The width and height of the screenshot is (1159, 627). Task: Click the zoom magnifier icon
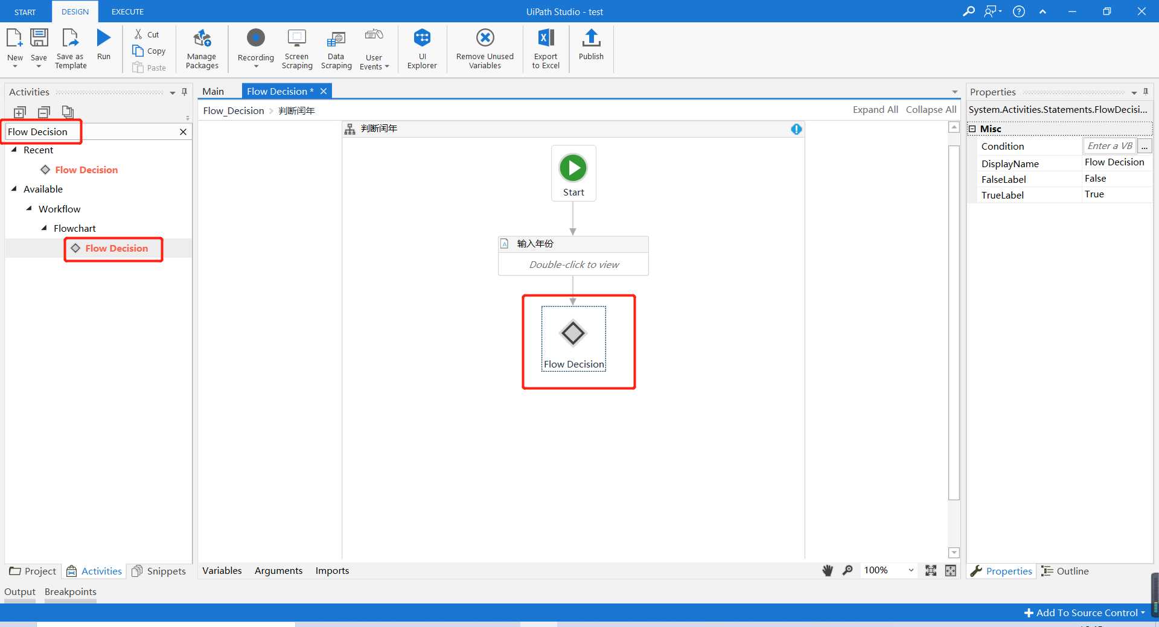[848, 570]
